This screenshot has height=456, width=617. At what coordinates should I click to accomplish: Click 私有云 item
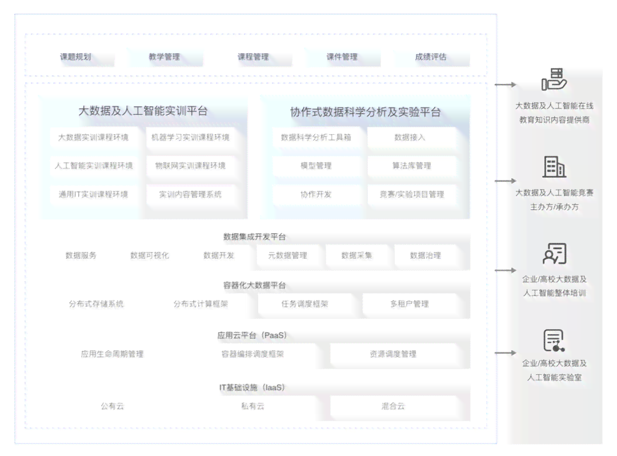pyautogui.click(x=253, y=406)
